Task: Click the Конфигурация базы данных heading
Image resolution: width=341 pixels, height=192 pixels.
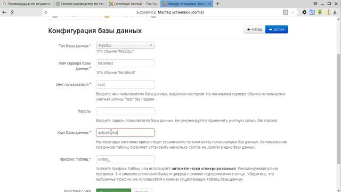Action: coord(95,31)
